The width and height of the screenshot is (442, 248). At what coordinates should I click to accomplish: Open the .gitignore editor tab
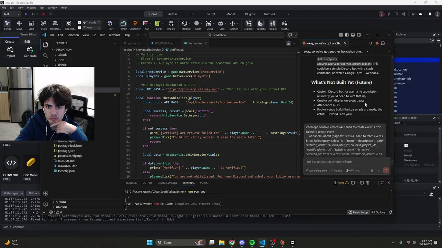tap(134, 43)
